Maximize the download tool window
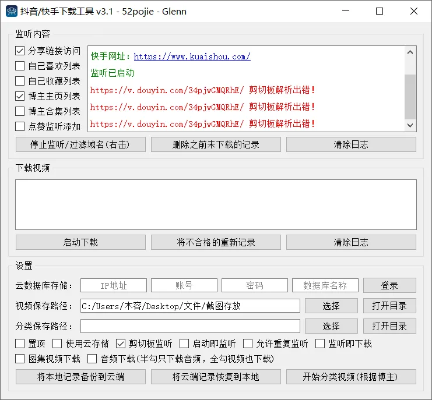Viewport: 432px width, 400px height. click(380, 11)
